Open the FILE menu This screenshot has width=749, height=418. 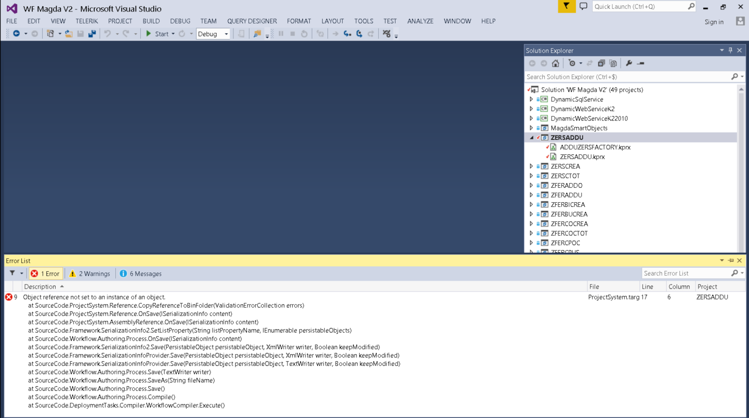pos(11,21)
